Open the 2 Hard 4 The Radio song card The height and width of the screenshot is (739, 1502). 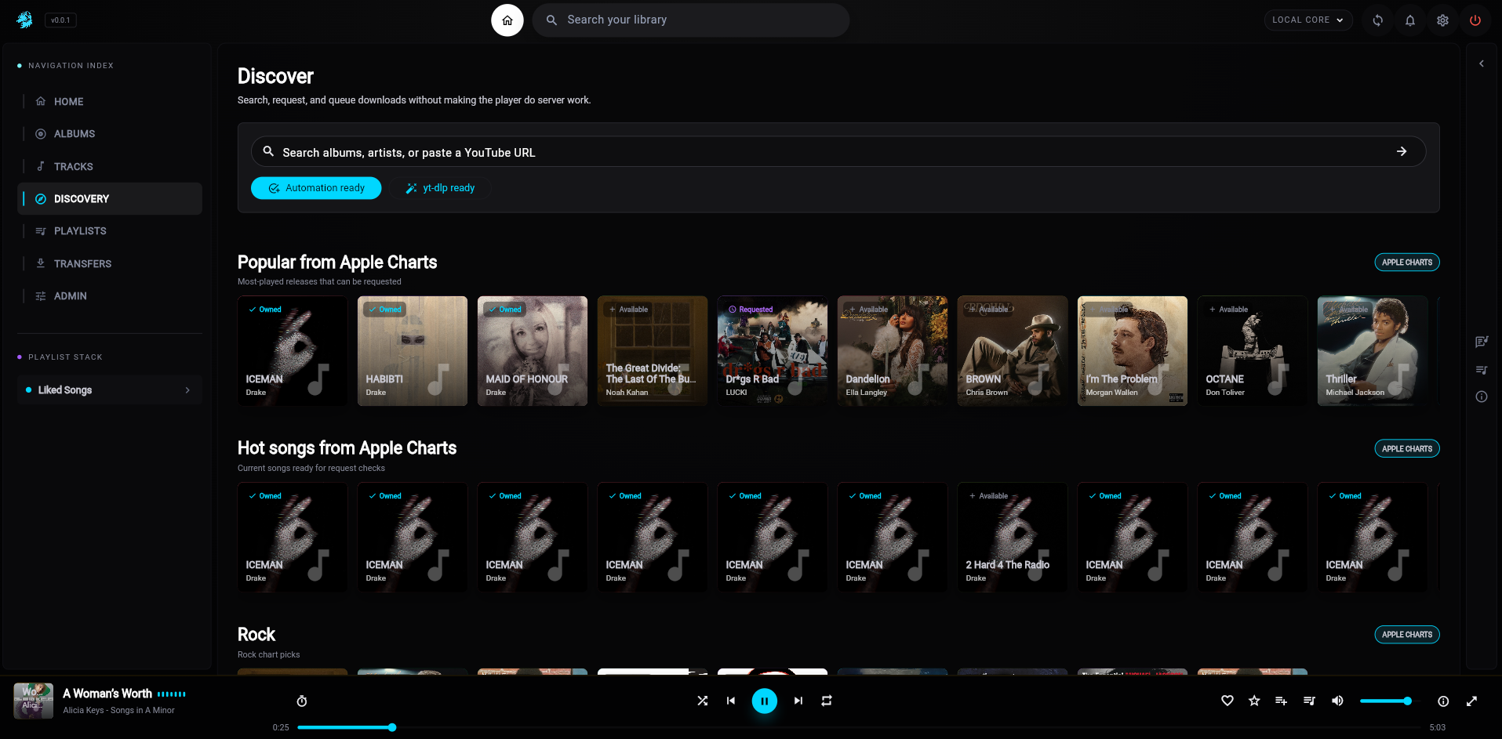pos(1013,538)
